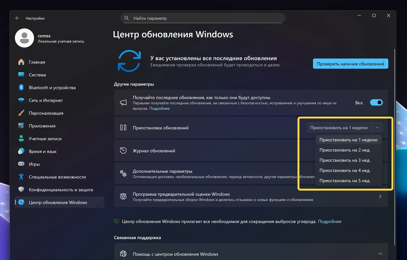The height and width of the screenshot is (260, 407).
Task: Click the Журнал обновлений history icon
Action: tap(123, 151)
